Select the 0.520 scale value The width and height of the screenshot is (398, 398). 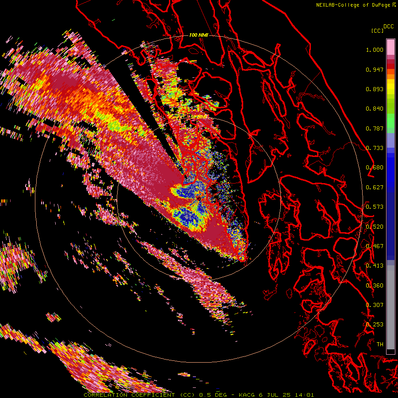(375, 227)
